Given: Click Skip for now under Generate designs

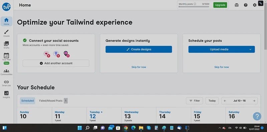Looking at the screenshot, I should click(139, 67).
